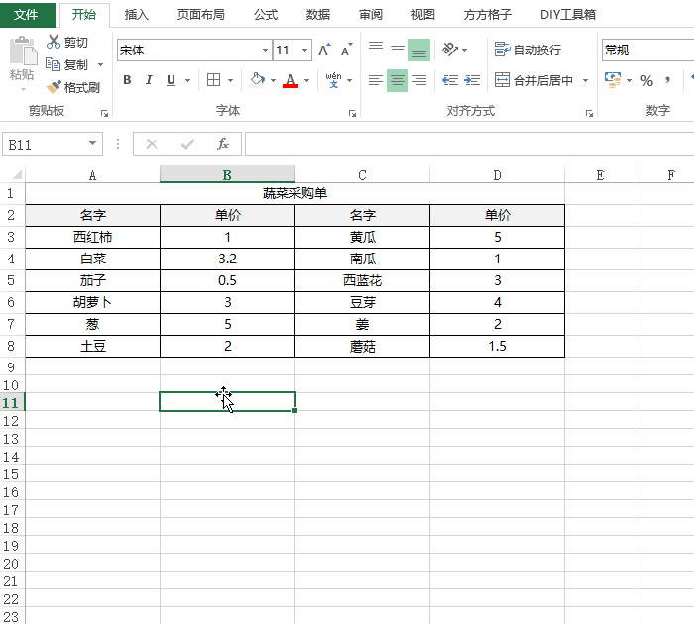Expand the merge and center dropdown arrow
The width and height of the screenshot is (694, 624).
(x=586, y=80)
